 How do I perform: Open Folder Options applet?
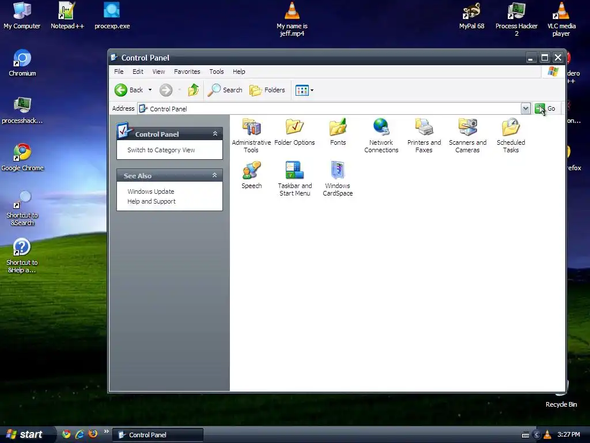[x=294, y=132]
